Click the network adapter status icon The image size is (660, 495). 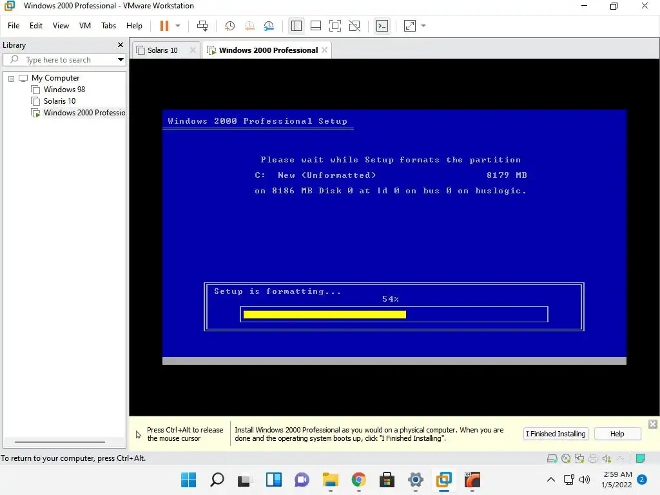pos(579,458)
